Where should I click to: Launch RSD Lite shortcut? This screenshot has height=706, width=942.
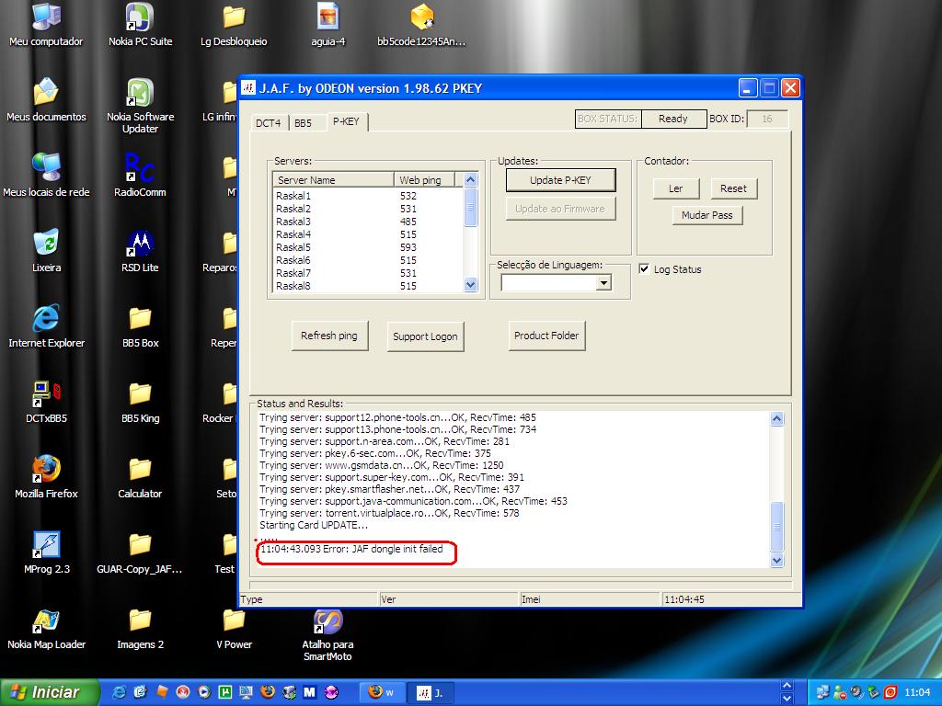coord(140,251)
